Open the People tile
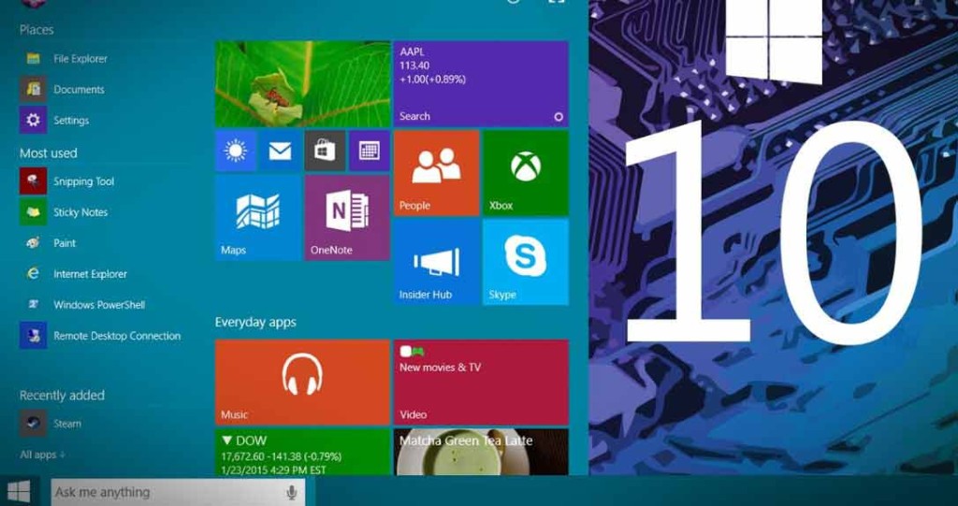This screenshot has width=958, height=506. coord(436,173)
